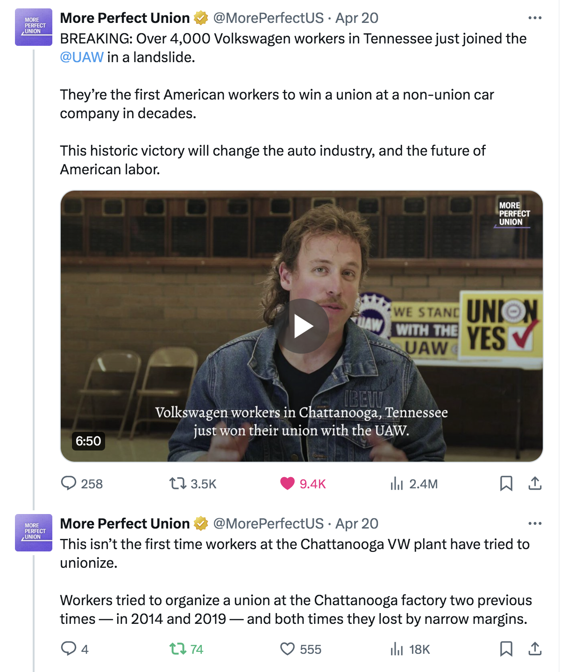
Task: Bookmark the second tweet about Chattanooga plant
Action: 506,649
